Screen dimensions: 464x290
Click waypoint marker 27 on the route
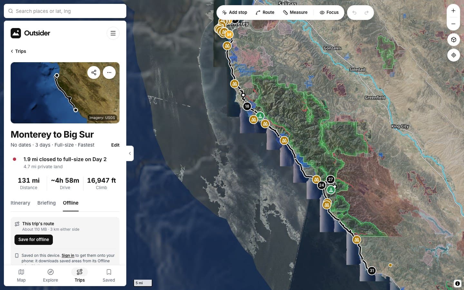(331, 179)
